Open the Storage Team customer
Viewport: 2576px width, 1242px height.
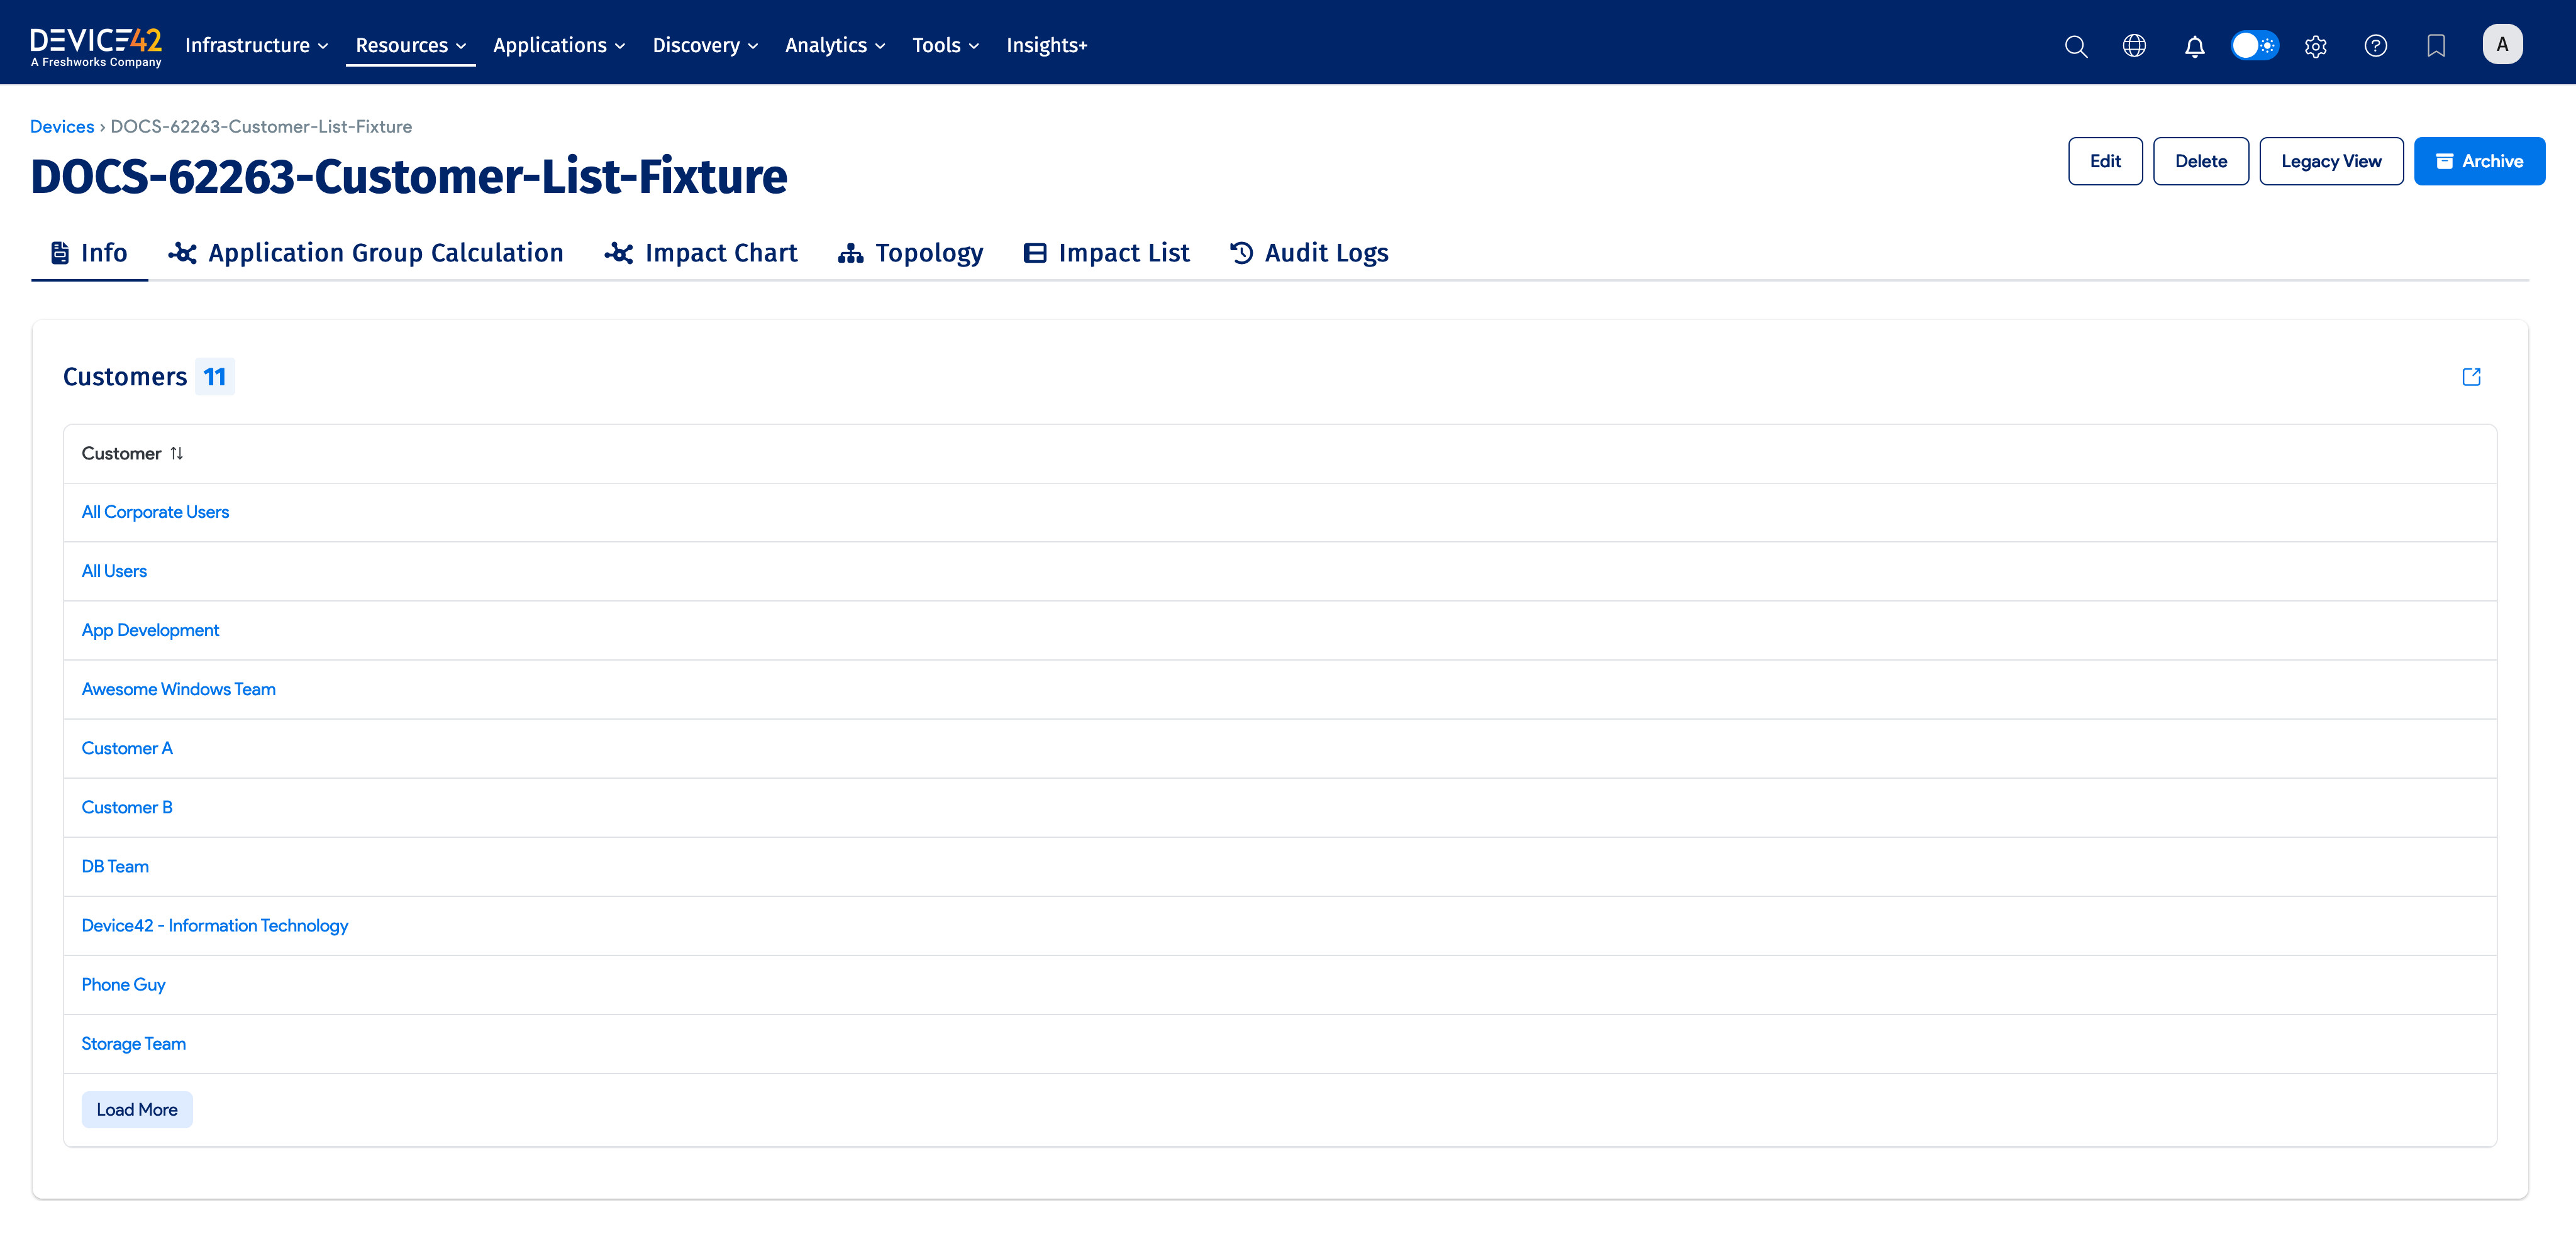click(x=133, y=1043)
